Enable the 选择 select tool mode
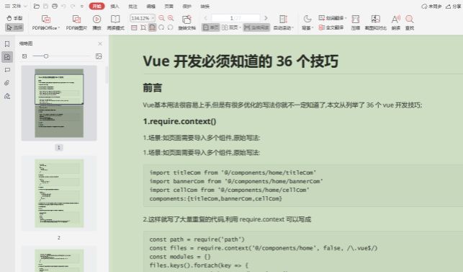The image size is (463, 272). 14,27
